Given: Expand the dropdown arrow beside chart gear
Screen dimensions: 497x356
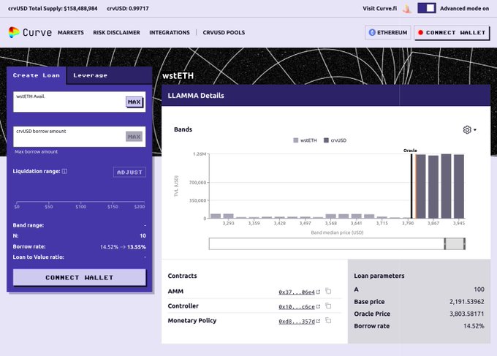Looking at the screenshot, I should click(475, 129).
